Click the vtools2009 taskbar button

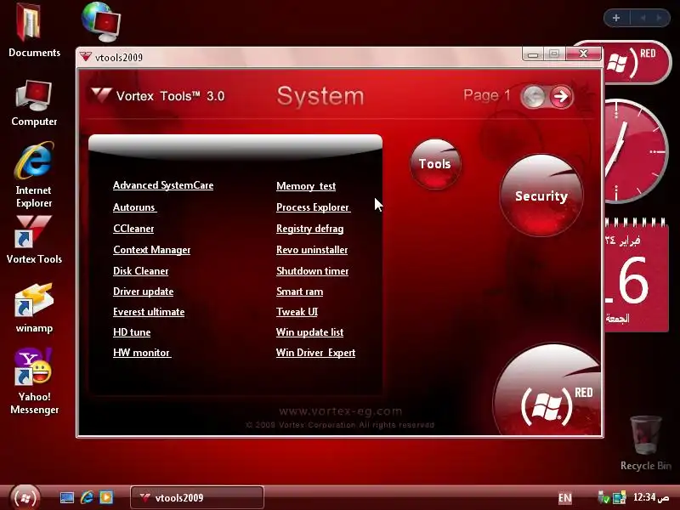point(197,497)
